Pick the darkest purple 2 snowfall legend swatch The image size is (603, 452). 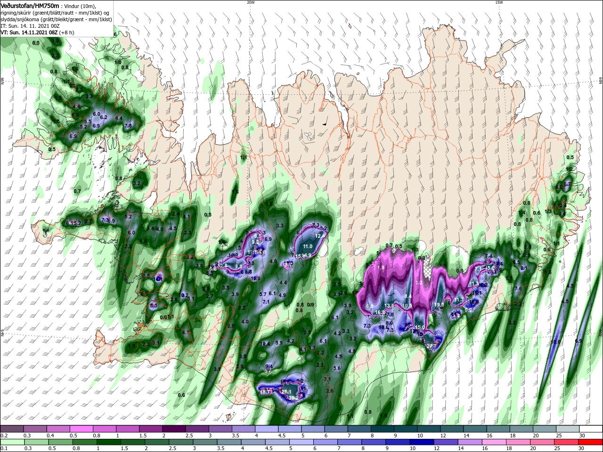point(174,428)
